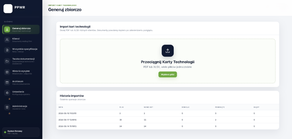This screenshot has height=139, width=292.
Task: Navigate to Teczka dokumentacji
Action: tap(21, 61)
